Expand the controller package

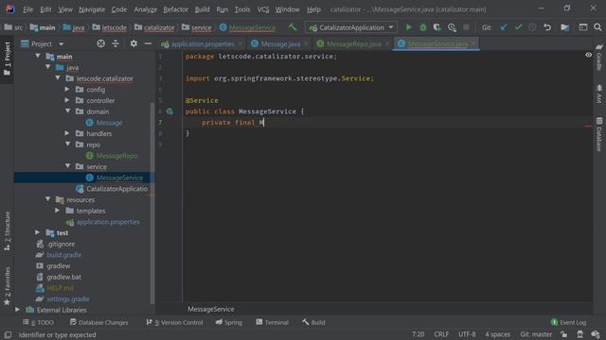click(x=67, y=100)
